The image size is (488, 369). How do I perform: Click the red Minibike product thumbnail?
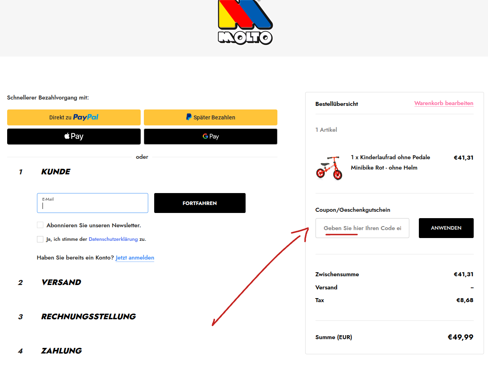tap(329, 168)
